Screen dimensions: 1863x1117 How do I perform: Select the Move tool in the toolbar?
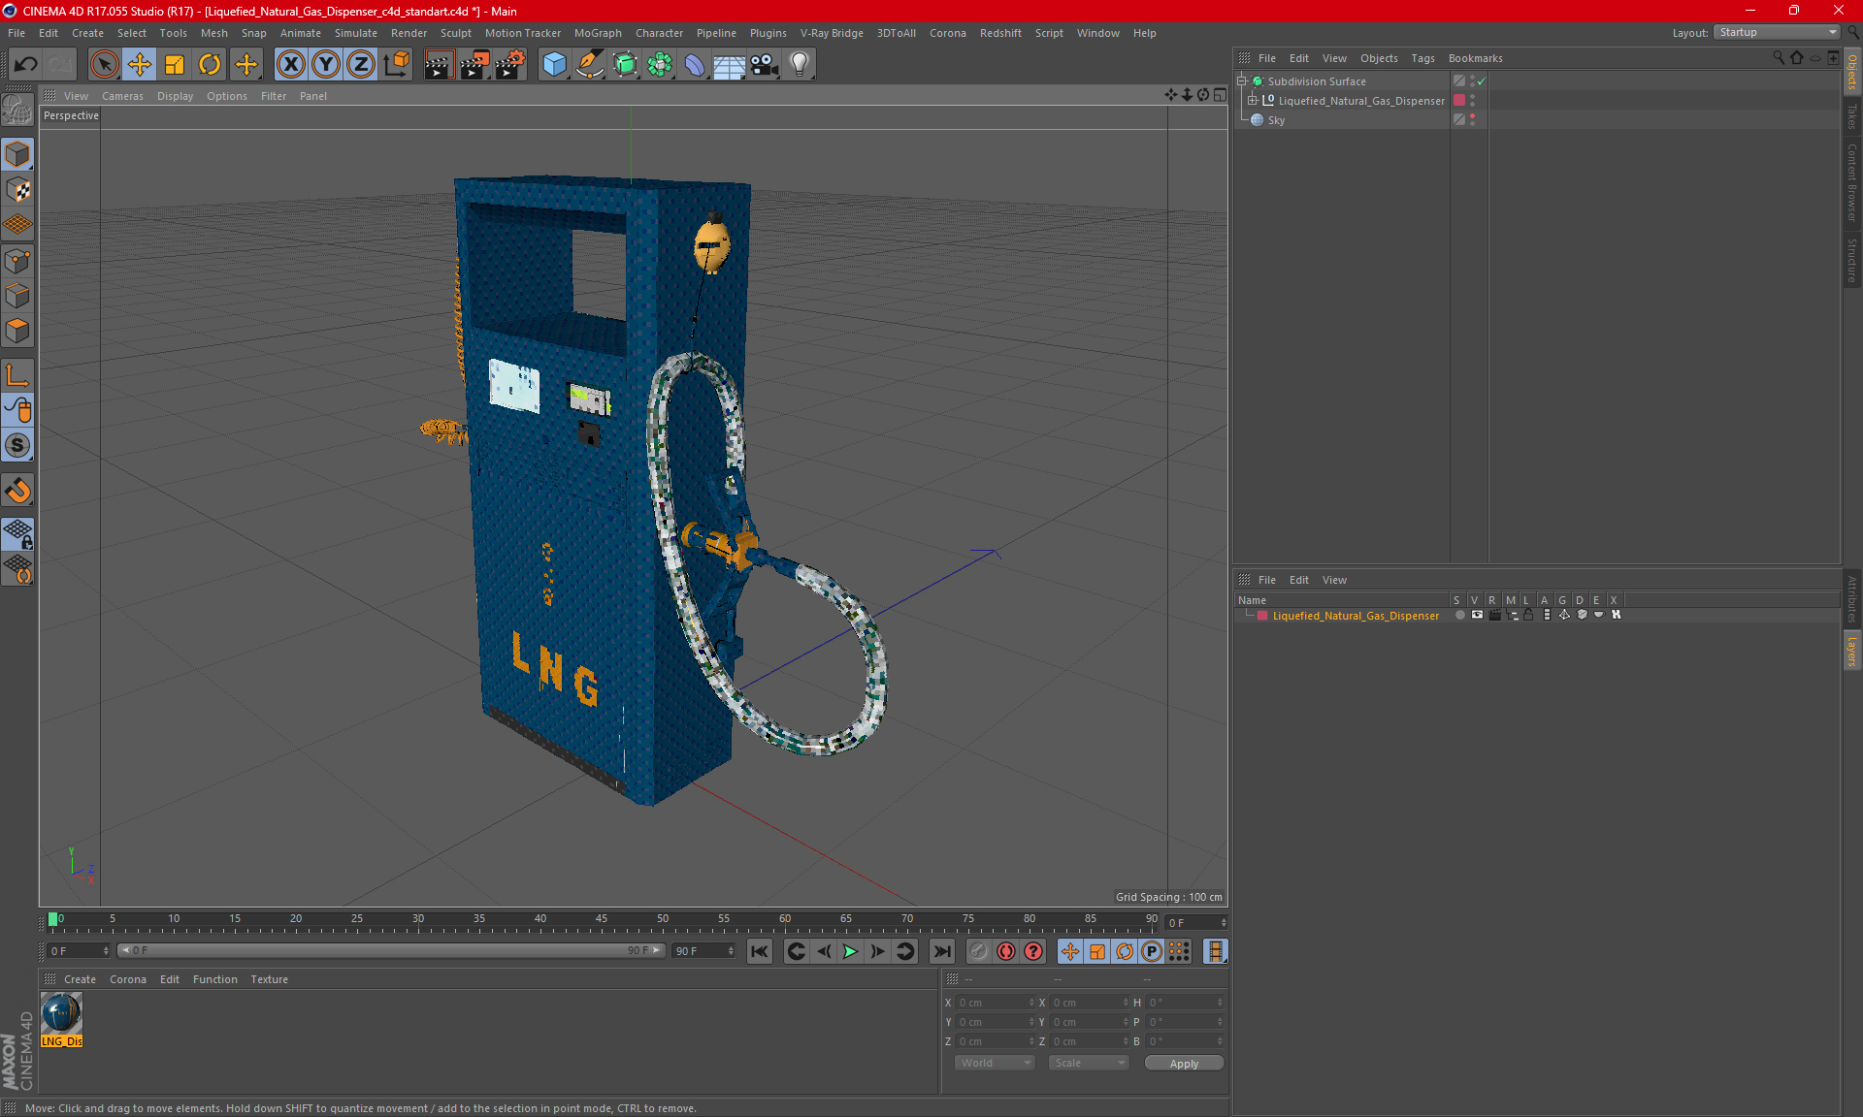140,65
